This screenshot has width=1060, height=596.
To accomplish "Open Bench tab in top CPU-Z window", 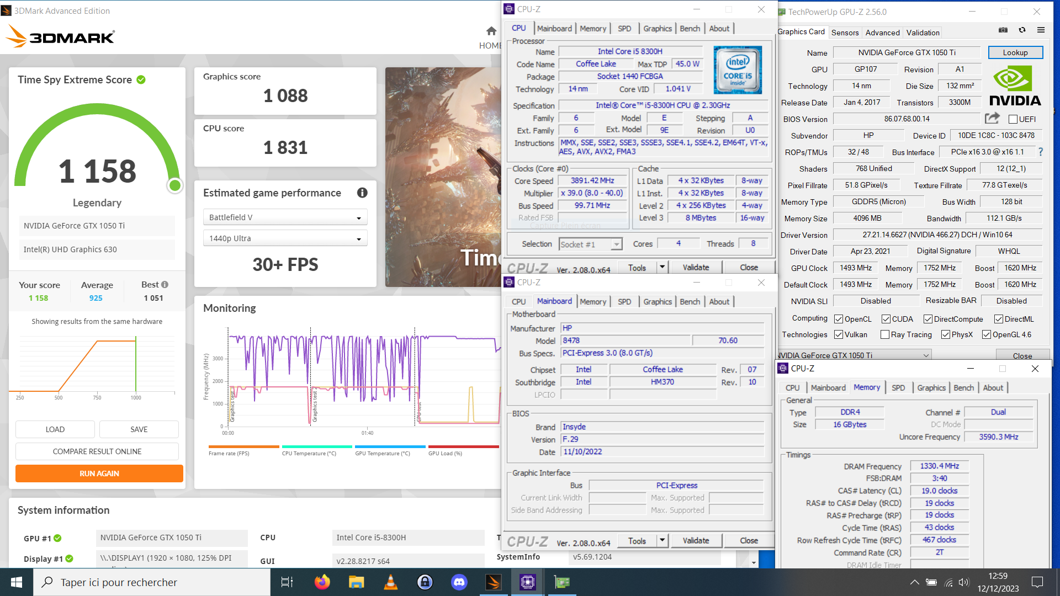I will click(690, 29).
